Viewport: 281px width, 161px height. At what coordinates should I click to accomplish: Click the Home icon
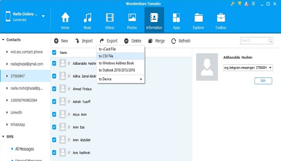(65, 18)
